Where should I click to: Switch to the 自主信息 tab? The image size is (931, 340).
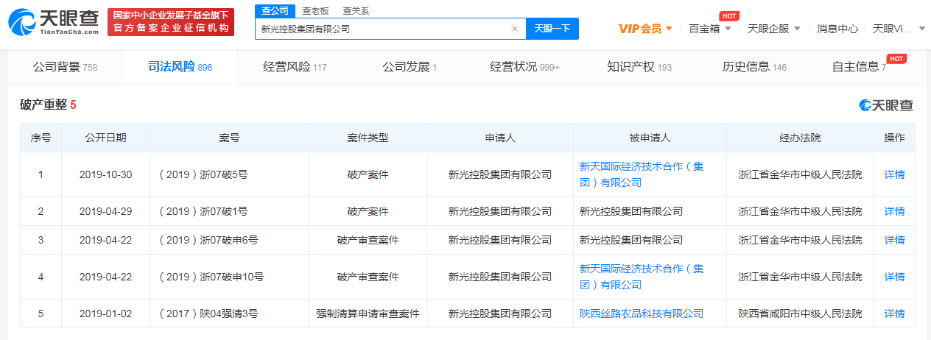(x=859, y=67)
